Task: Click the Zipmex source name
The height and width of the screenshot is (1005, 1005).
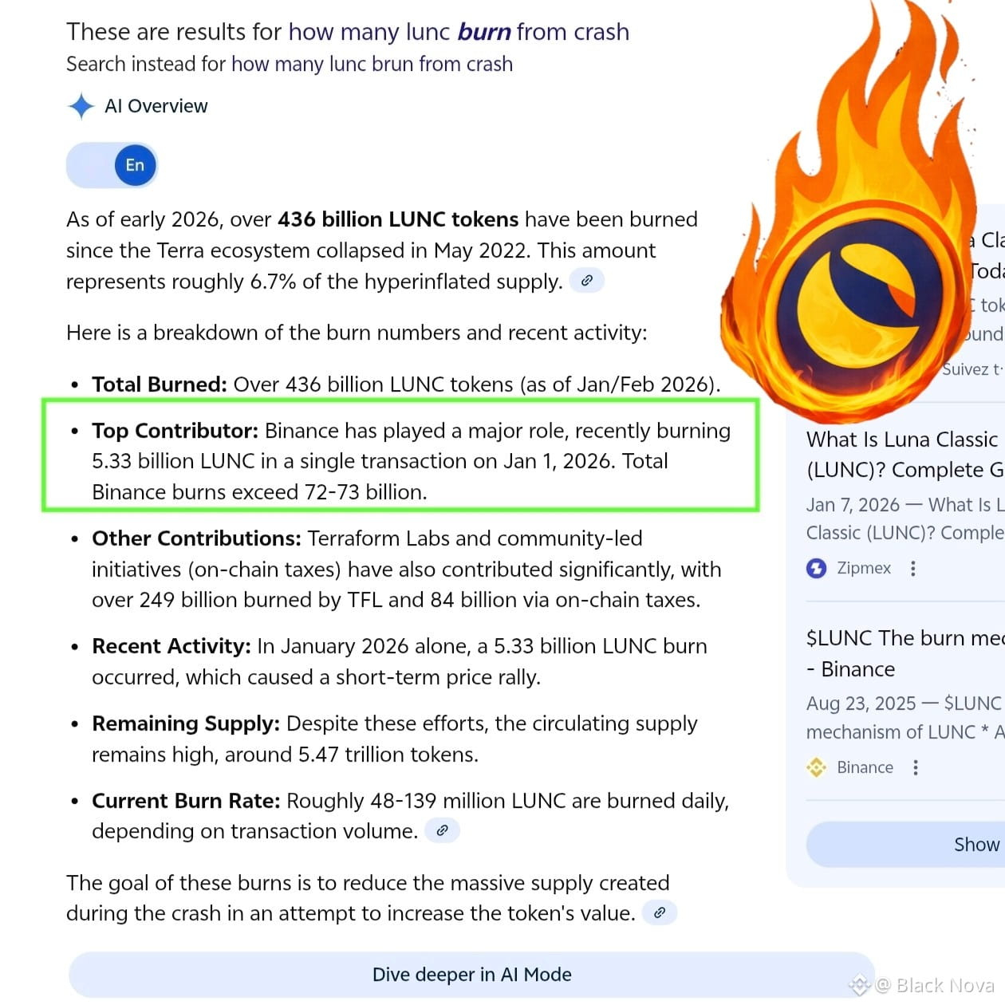Action: point(864,568)
